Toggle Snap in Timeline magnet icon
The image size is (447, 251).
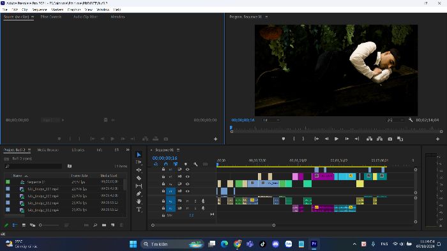[x=165, y=164]
